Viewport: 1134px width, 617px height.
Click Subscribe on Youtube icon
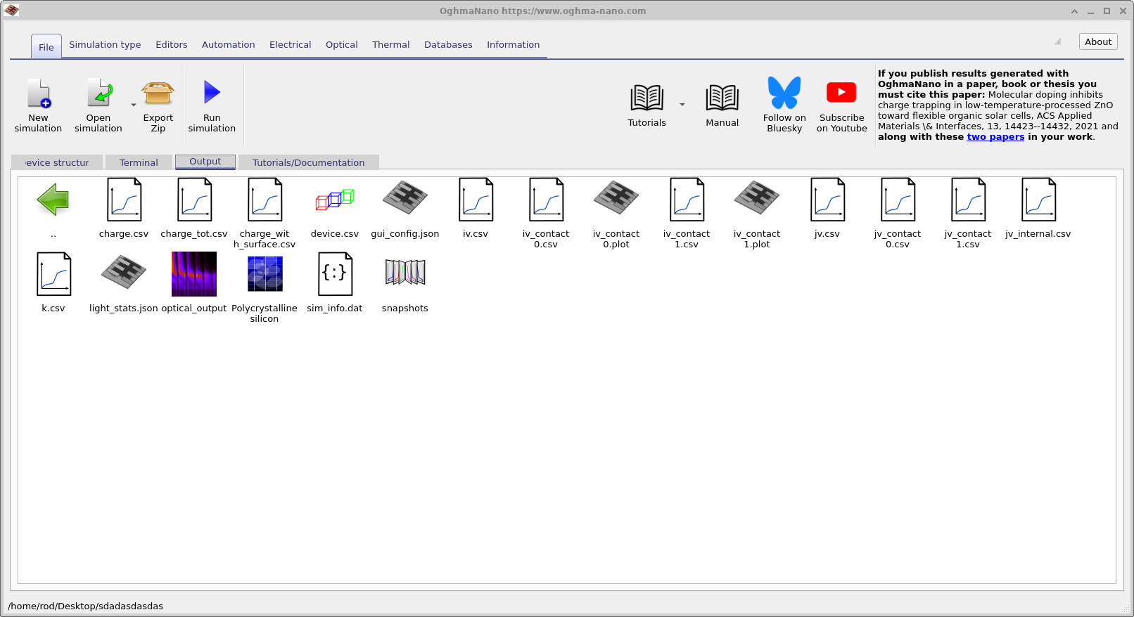pyautogui.click(x=841, y=92)
